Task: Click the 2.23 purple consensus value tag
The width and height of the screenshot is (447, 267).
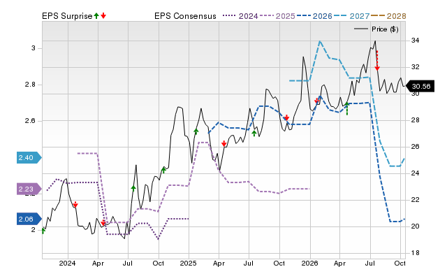Action: pos(29,189)
